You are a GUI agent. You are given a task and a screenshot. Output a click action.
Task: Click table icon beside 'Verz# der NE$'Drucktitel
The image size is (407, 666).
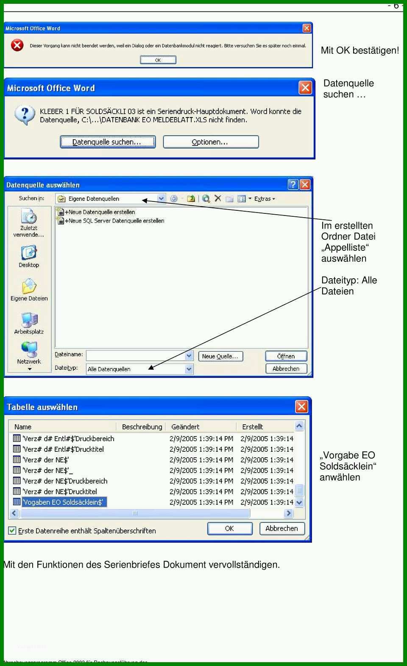click(x=17, y=491)
